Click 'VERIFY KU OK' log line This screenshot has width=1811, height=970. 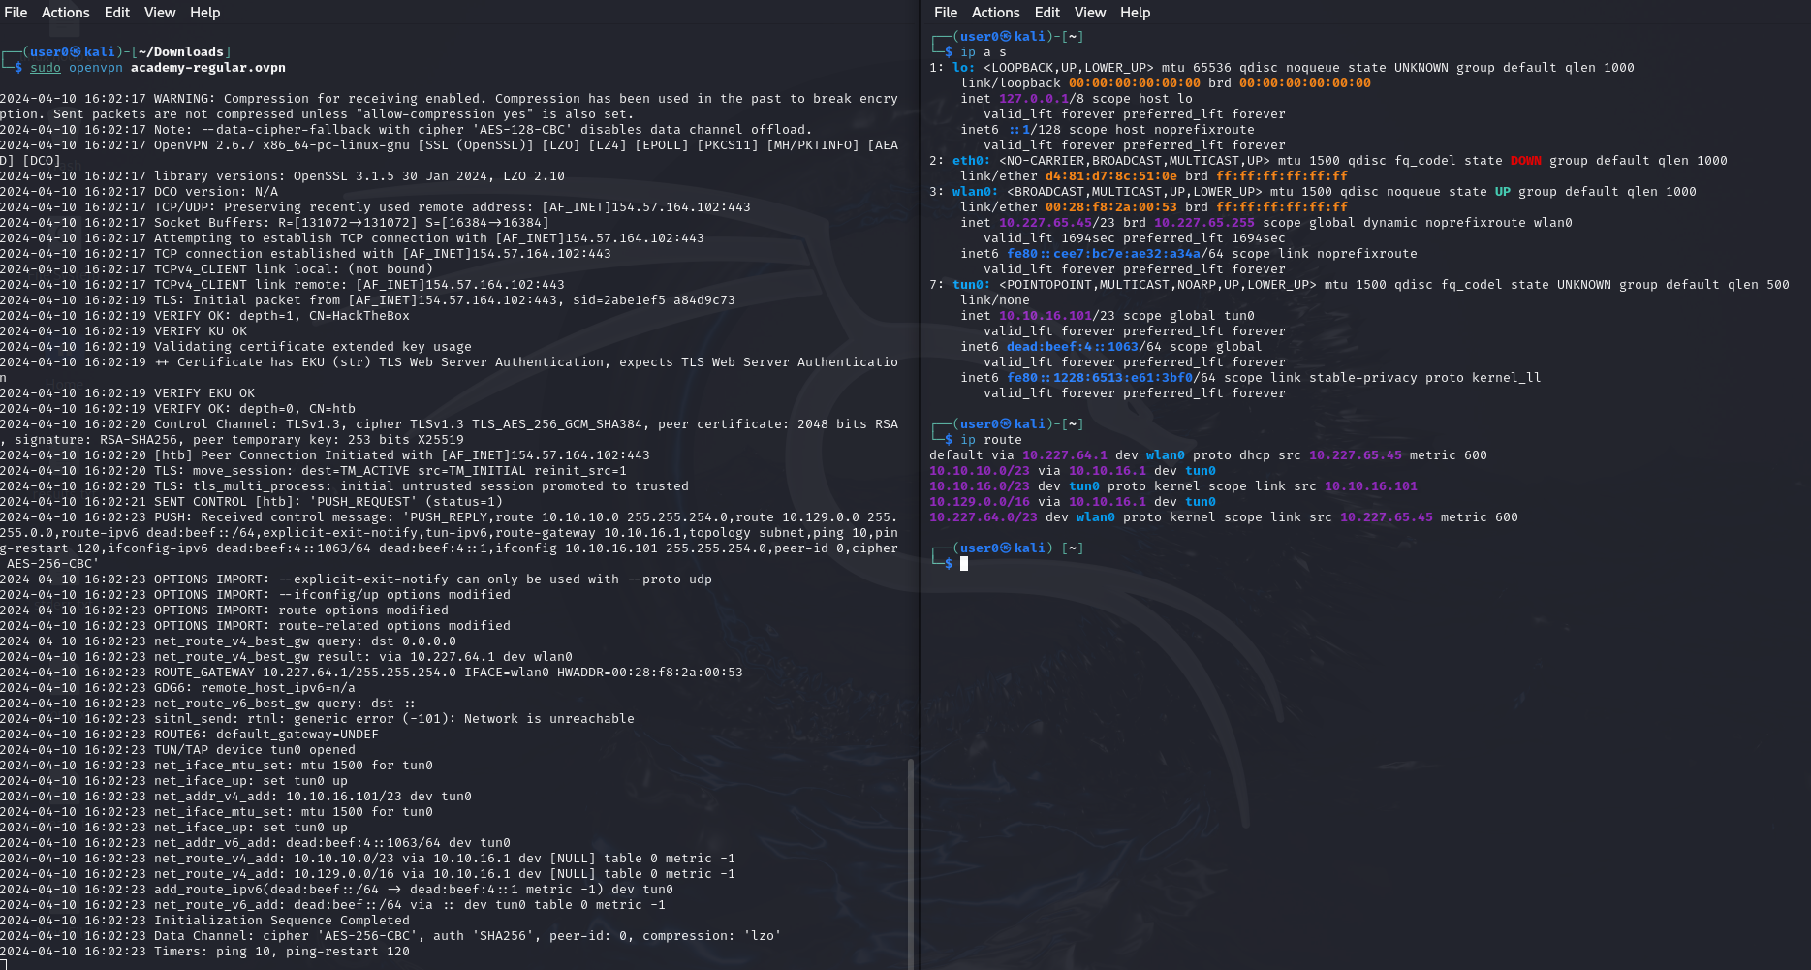[201, 331]
